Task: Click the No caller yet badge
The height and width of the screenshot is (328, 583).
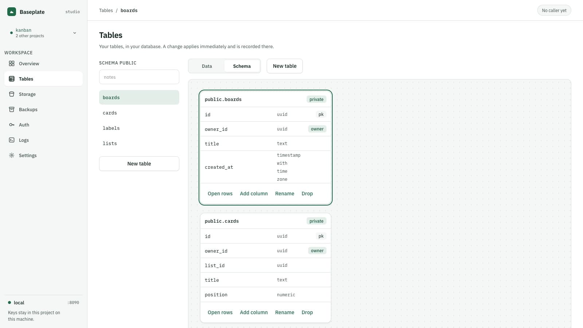Action: click(x=554, y=10)
